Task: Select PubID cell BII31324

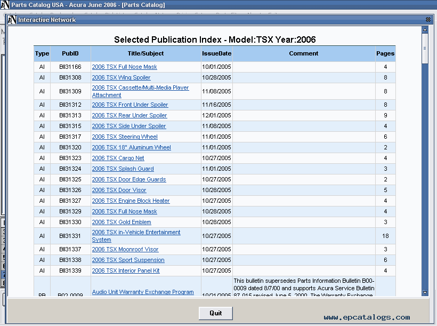Action: click(70, 169)
